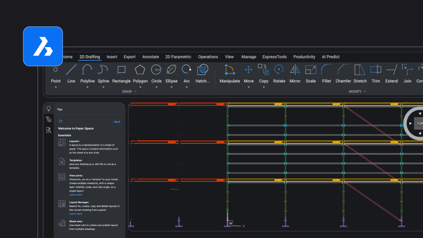The width and height of the screenshot is (423, 238).
Task: Expand the MODIFY panel chevron
Action: pos(365,91)
